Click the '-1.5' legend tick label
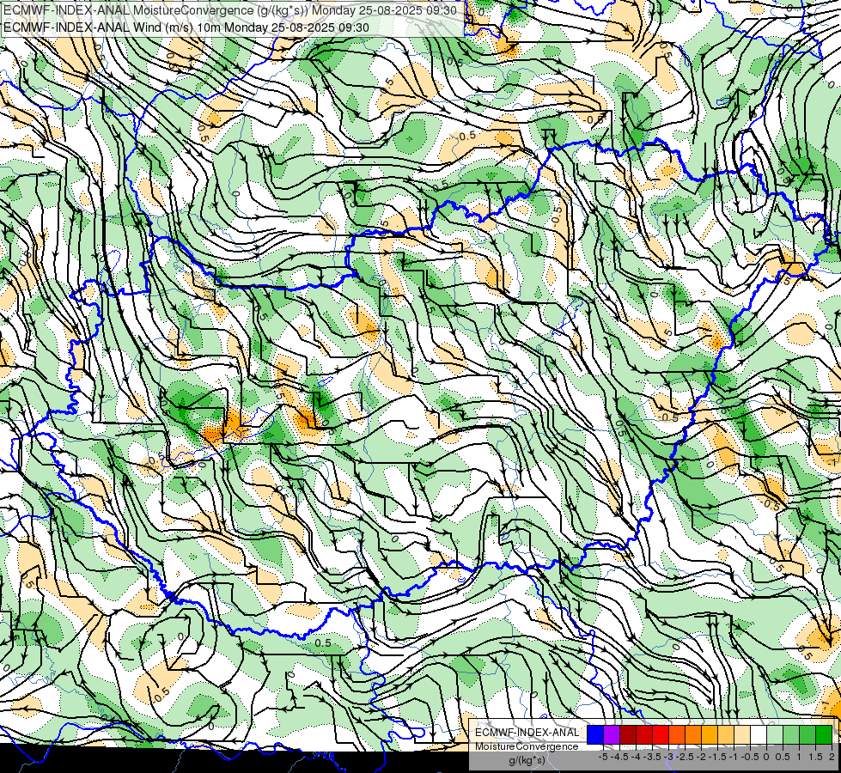Viewport: 841px width, 773px height. coord(717,757)
